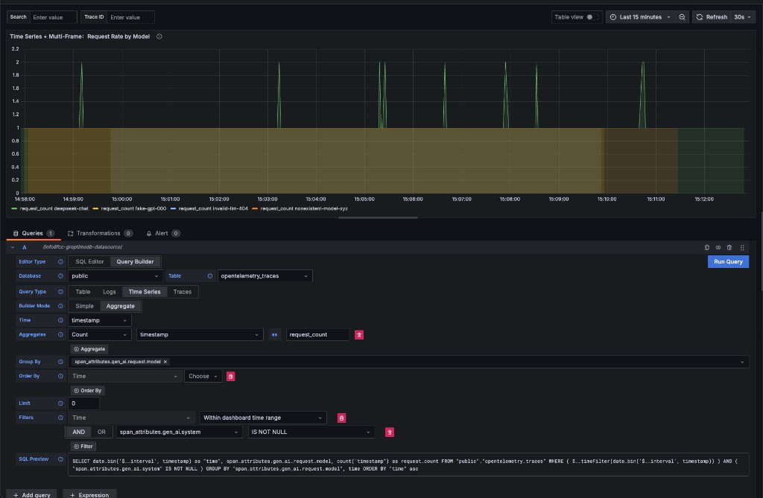Duplicate query A with the copy icon
Image resolution: width=763 pixels, height=498 pixels.
click(x=706, y=247)
